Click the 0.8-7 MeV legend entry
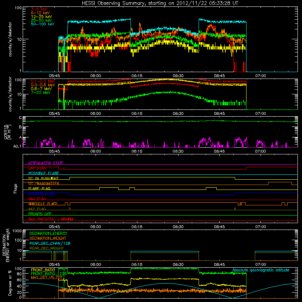 (x=41, y=89)
